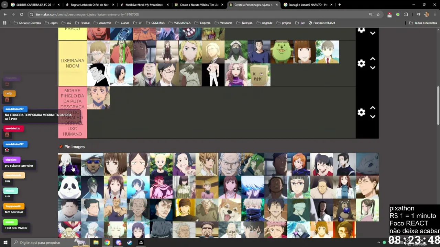Move MORRE FIHGLO tier up with arrow
This screenshot has height=247, width=440.
tap(373, 108)
